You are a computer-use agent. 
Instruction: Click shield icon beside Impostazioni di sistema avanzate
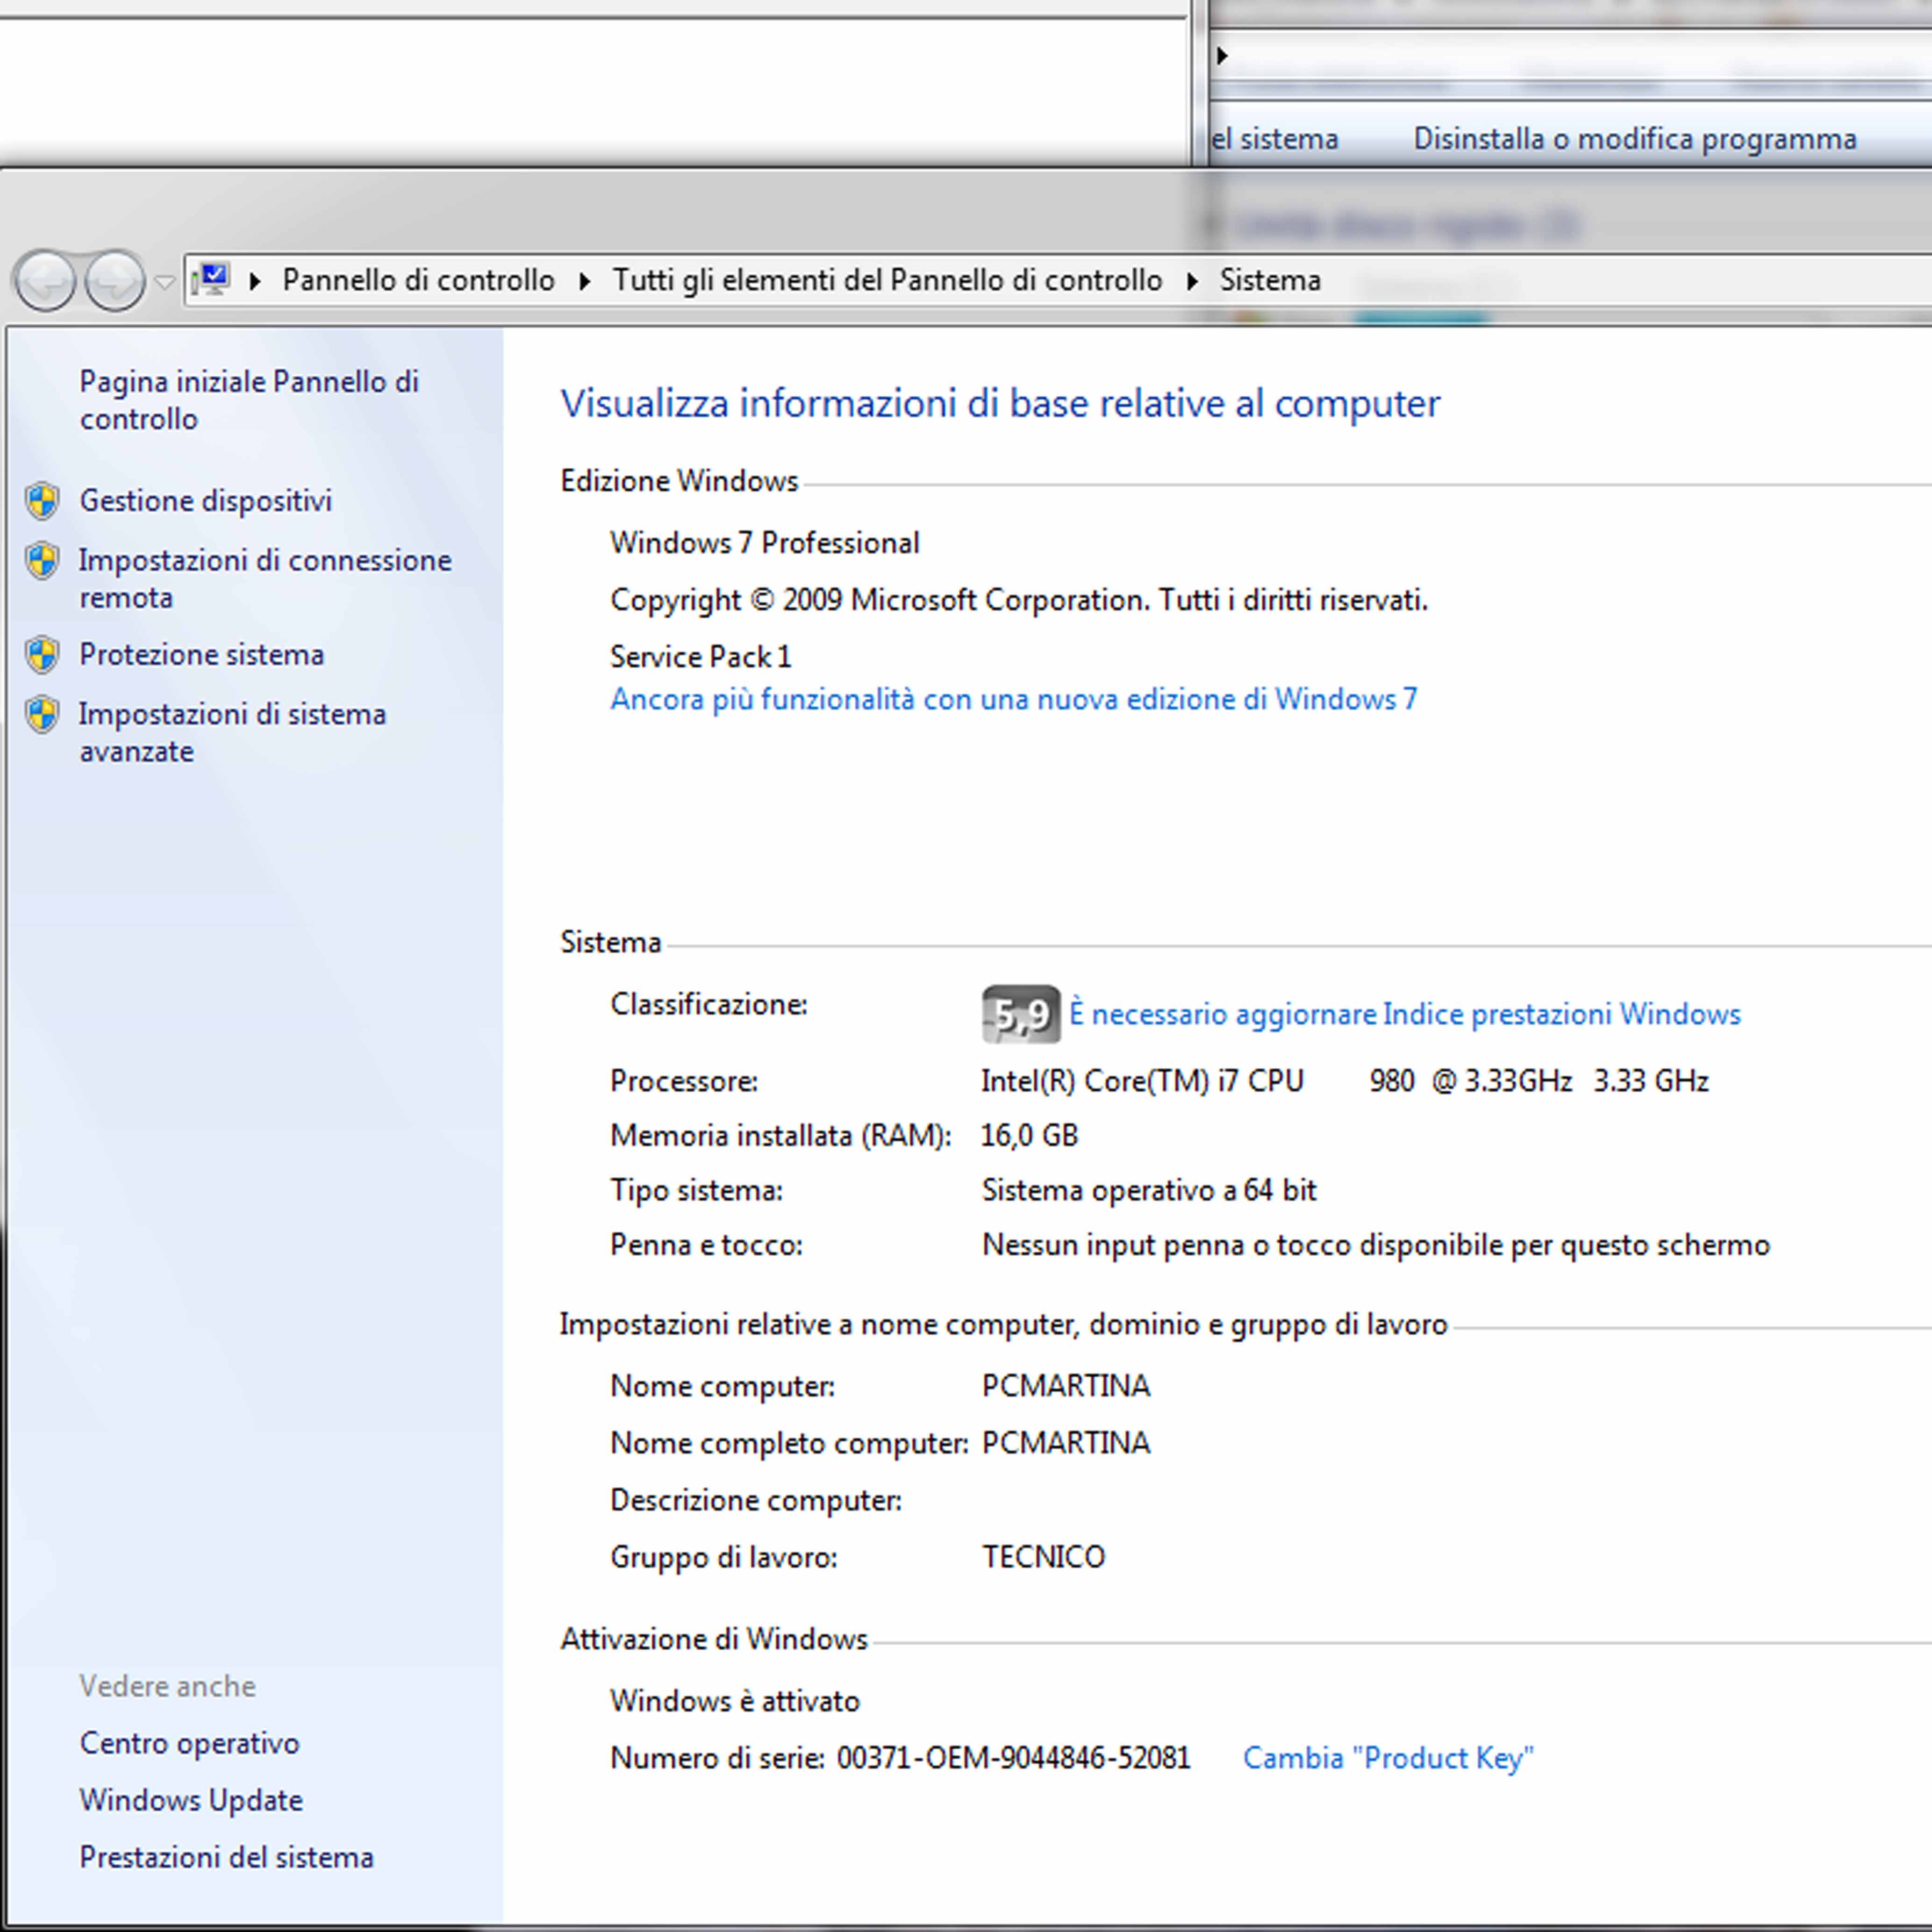pos(42,714)
